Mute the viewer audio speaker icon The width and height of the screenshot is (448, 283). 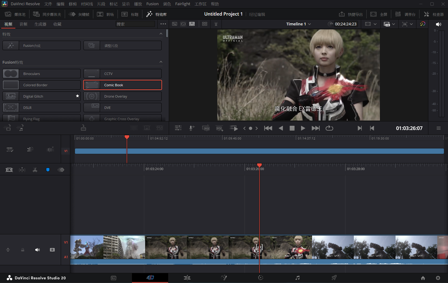pyautogui.click(x=438, y=24)
